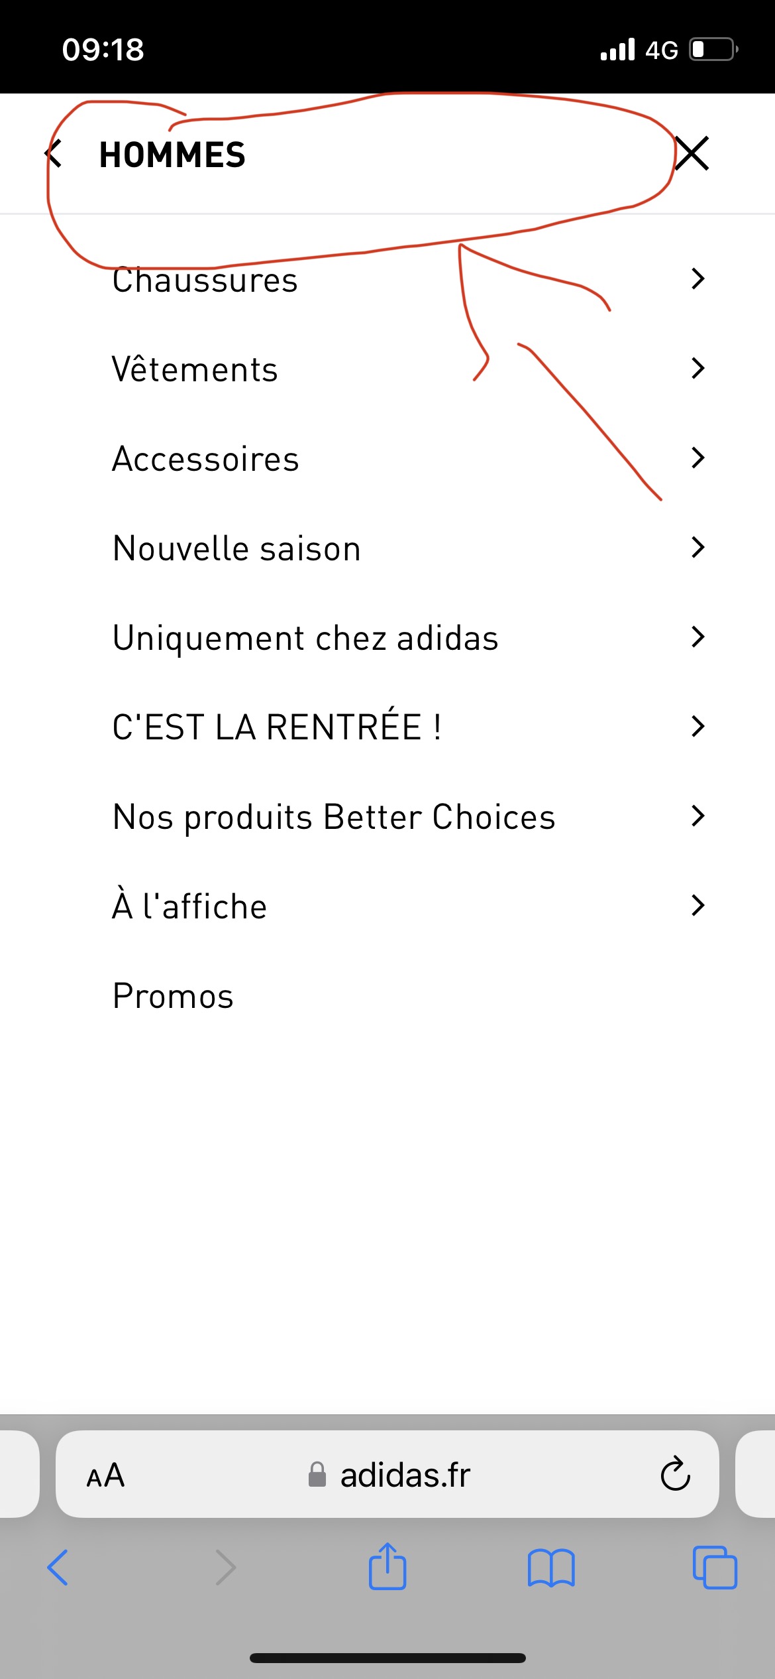
Task: Expand the Chaussures chevron
Action: pos(697,279)
